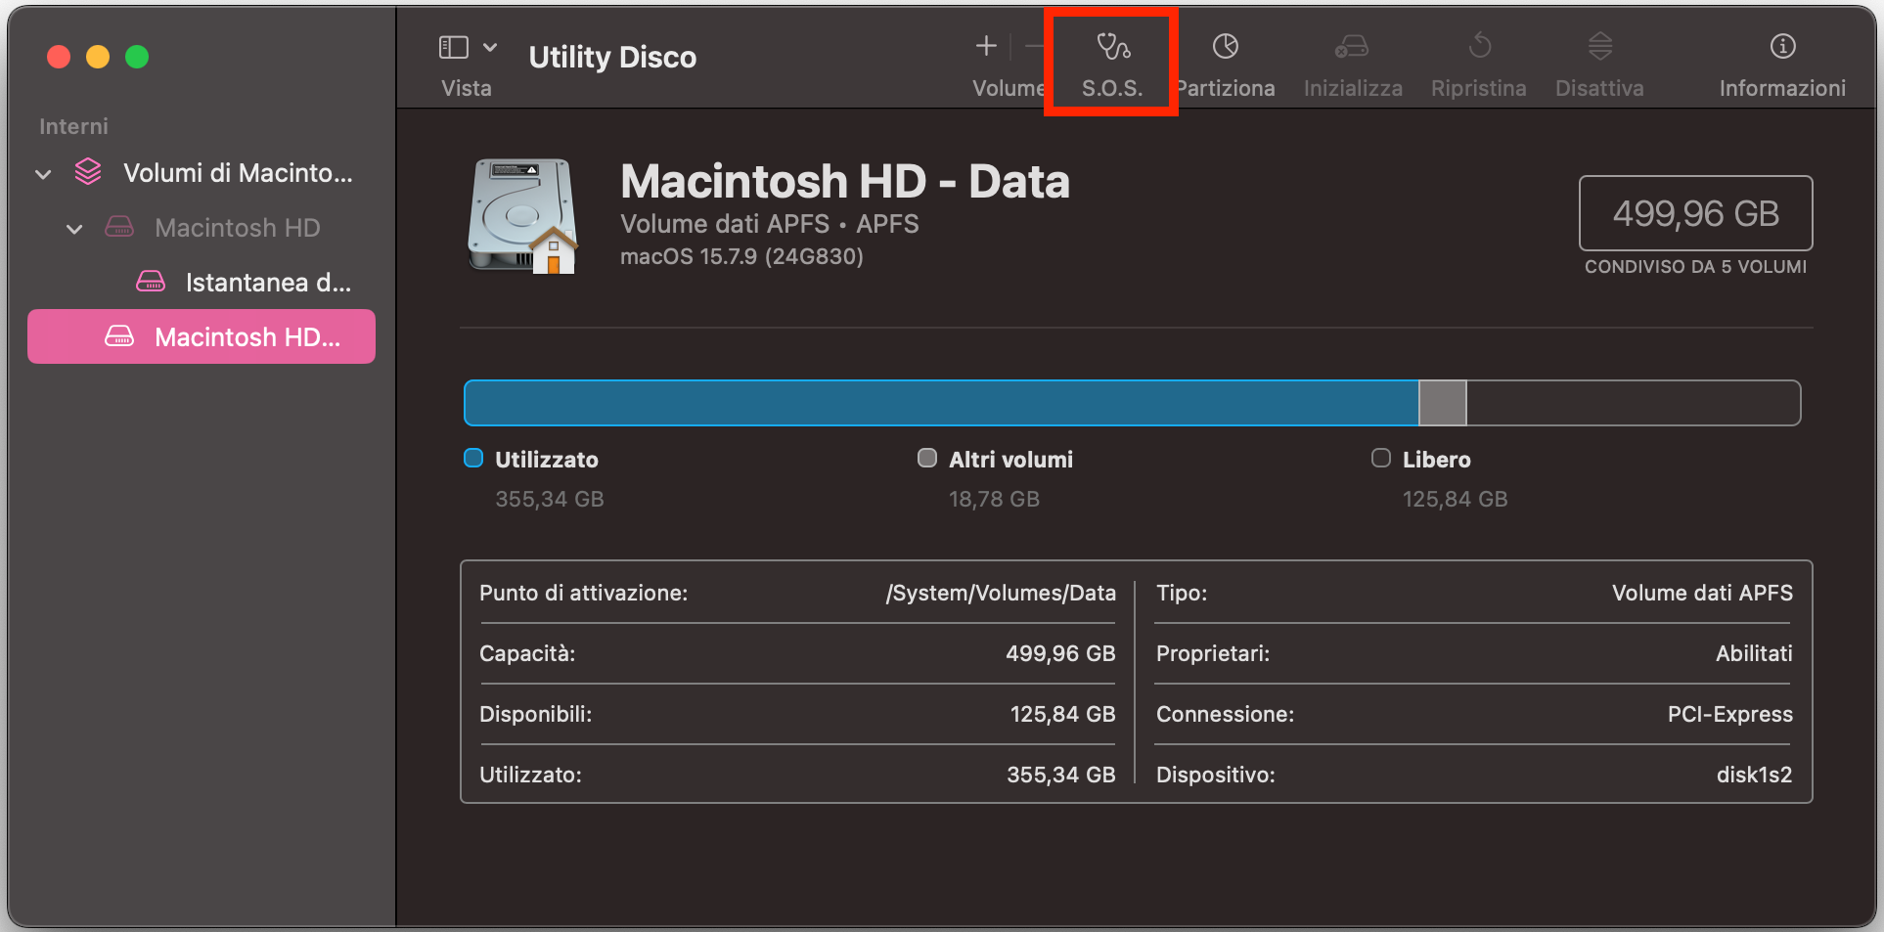Viewport: 1884px width, 932px height.
Task: Open the Partiziona pie chart tool
Action: click(1226, 46)
